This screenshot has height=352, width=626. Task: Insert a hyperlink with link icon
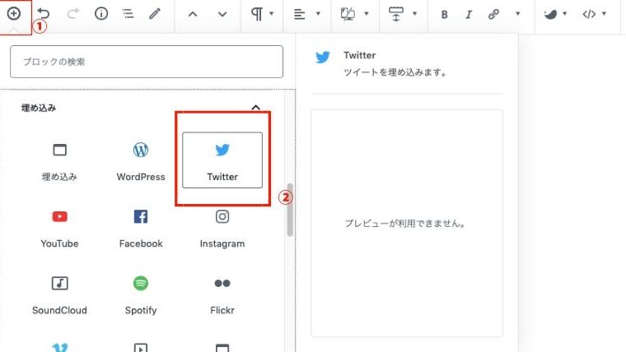pyautogui.click(x=493, y=14)
